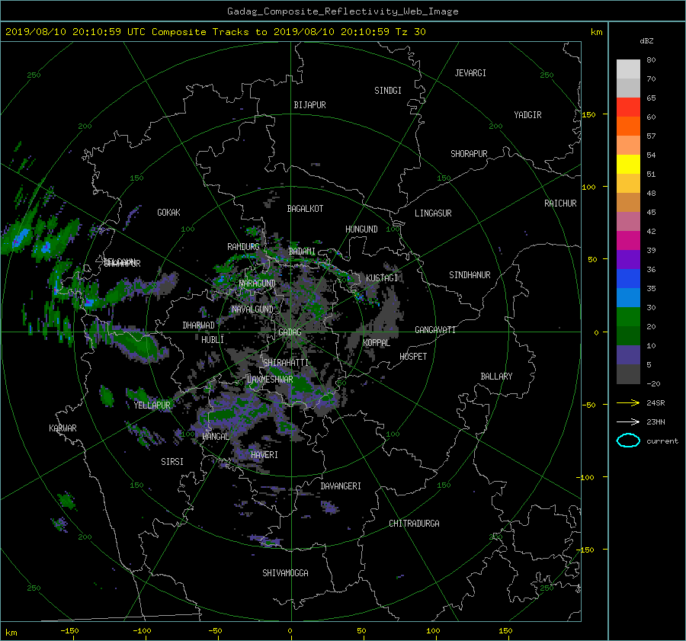The height and width of the screenshot is (641, 686).
Task: Click the DHARWAD city label
Action: pos(199,325)
